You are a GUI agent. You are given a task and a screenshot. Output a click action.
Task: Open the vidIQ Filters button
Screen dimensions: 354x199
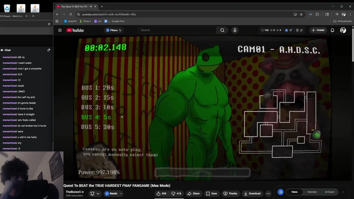[114, 30]
